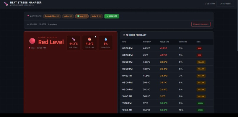Click the thermometer icon in Air Temp card

(74, 39)
